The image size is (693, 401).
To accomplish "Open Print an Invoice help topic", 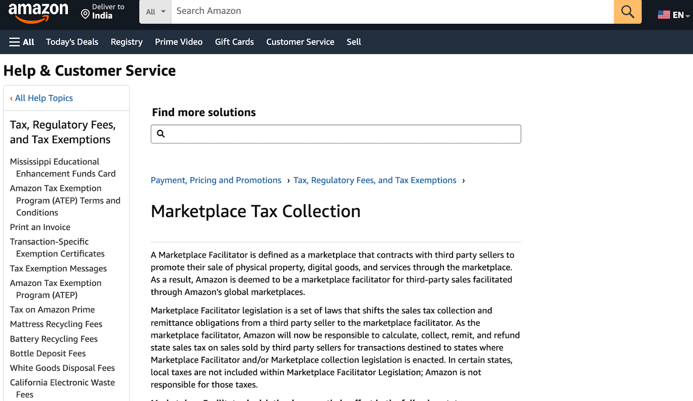I will (x=40, y=227).
